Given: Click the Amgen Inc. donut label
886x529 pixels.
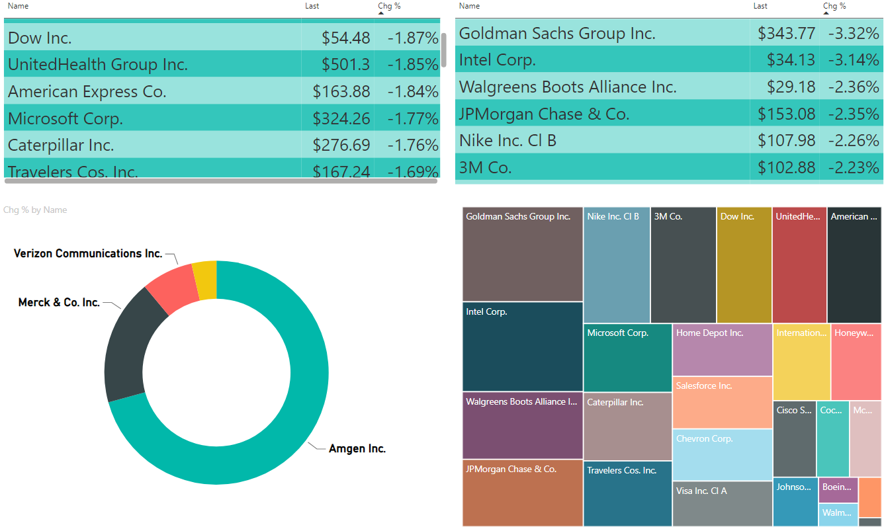Looking at the screenshot, I should click(x=357, y=449).
